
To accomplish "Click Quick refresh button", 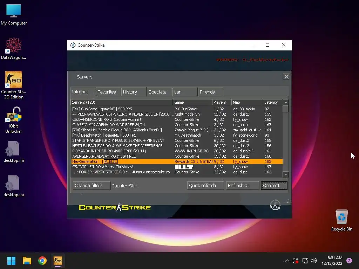I will point(205,186).
